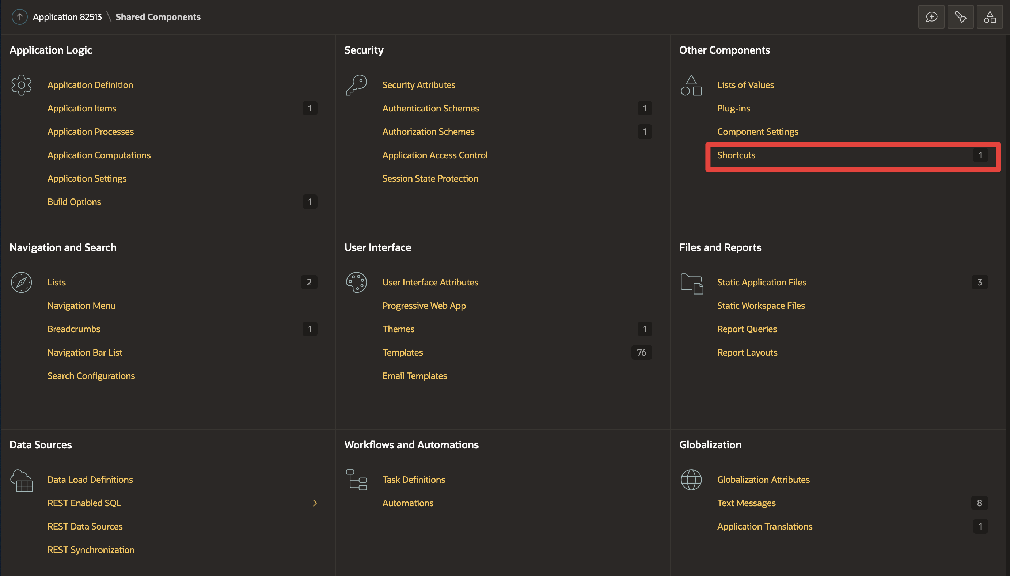The height and width of the screenshot is (576, 1010).
Task: Go to the Application 82513 breadcrumb
Action: [67, 17]
